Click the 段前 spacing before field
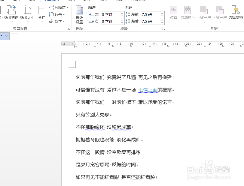 (x=151, y=15)
